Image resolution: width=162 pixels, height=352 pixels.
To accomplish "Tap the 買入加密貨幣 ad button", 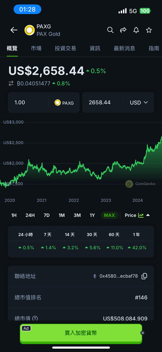I will pos(81,333).
